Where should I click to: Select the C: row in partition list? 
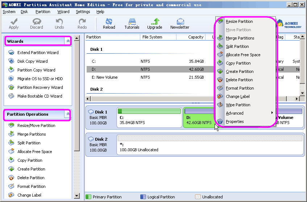(x=150, y=61)
